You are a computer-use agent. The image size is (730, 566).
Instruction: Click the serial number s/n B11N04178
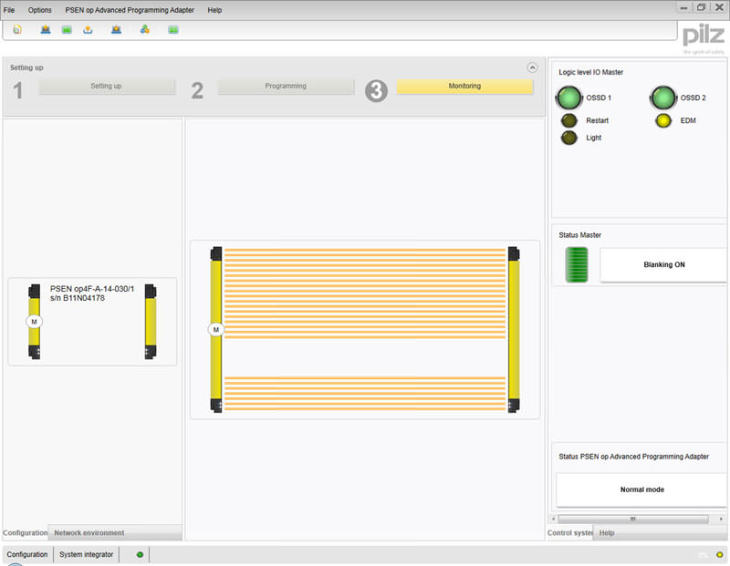(x=78, y=298)
